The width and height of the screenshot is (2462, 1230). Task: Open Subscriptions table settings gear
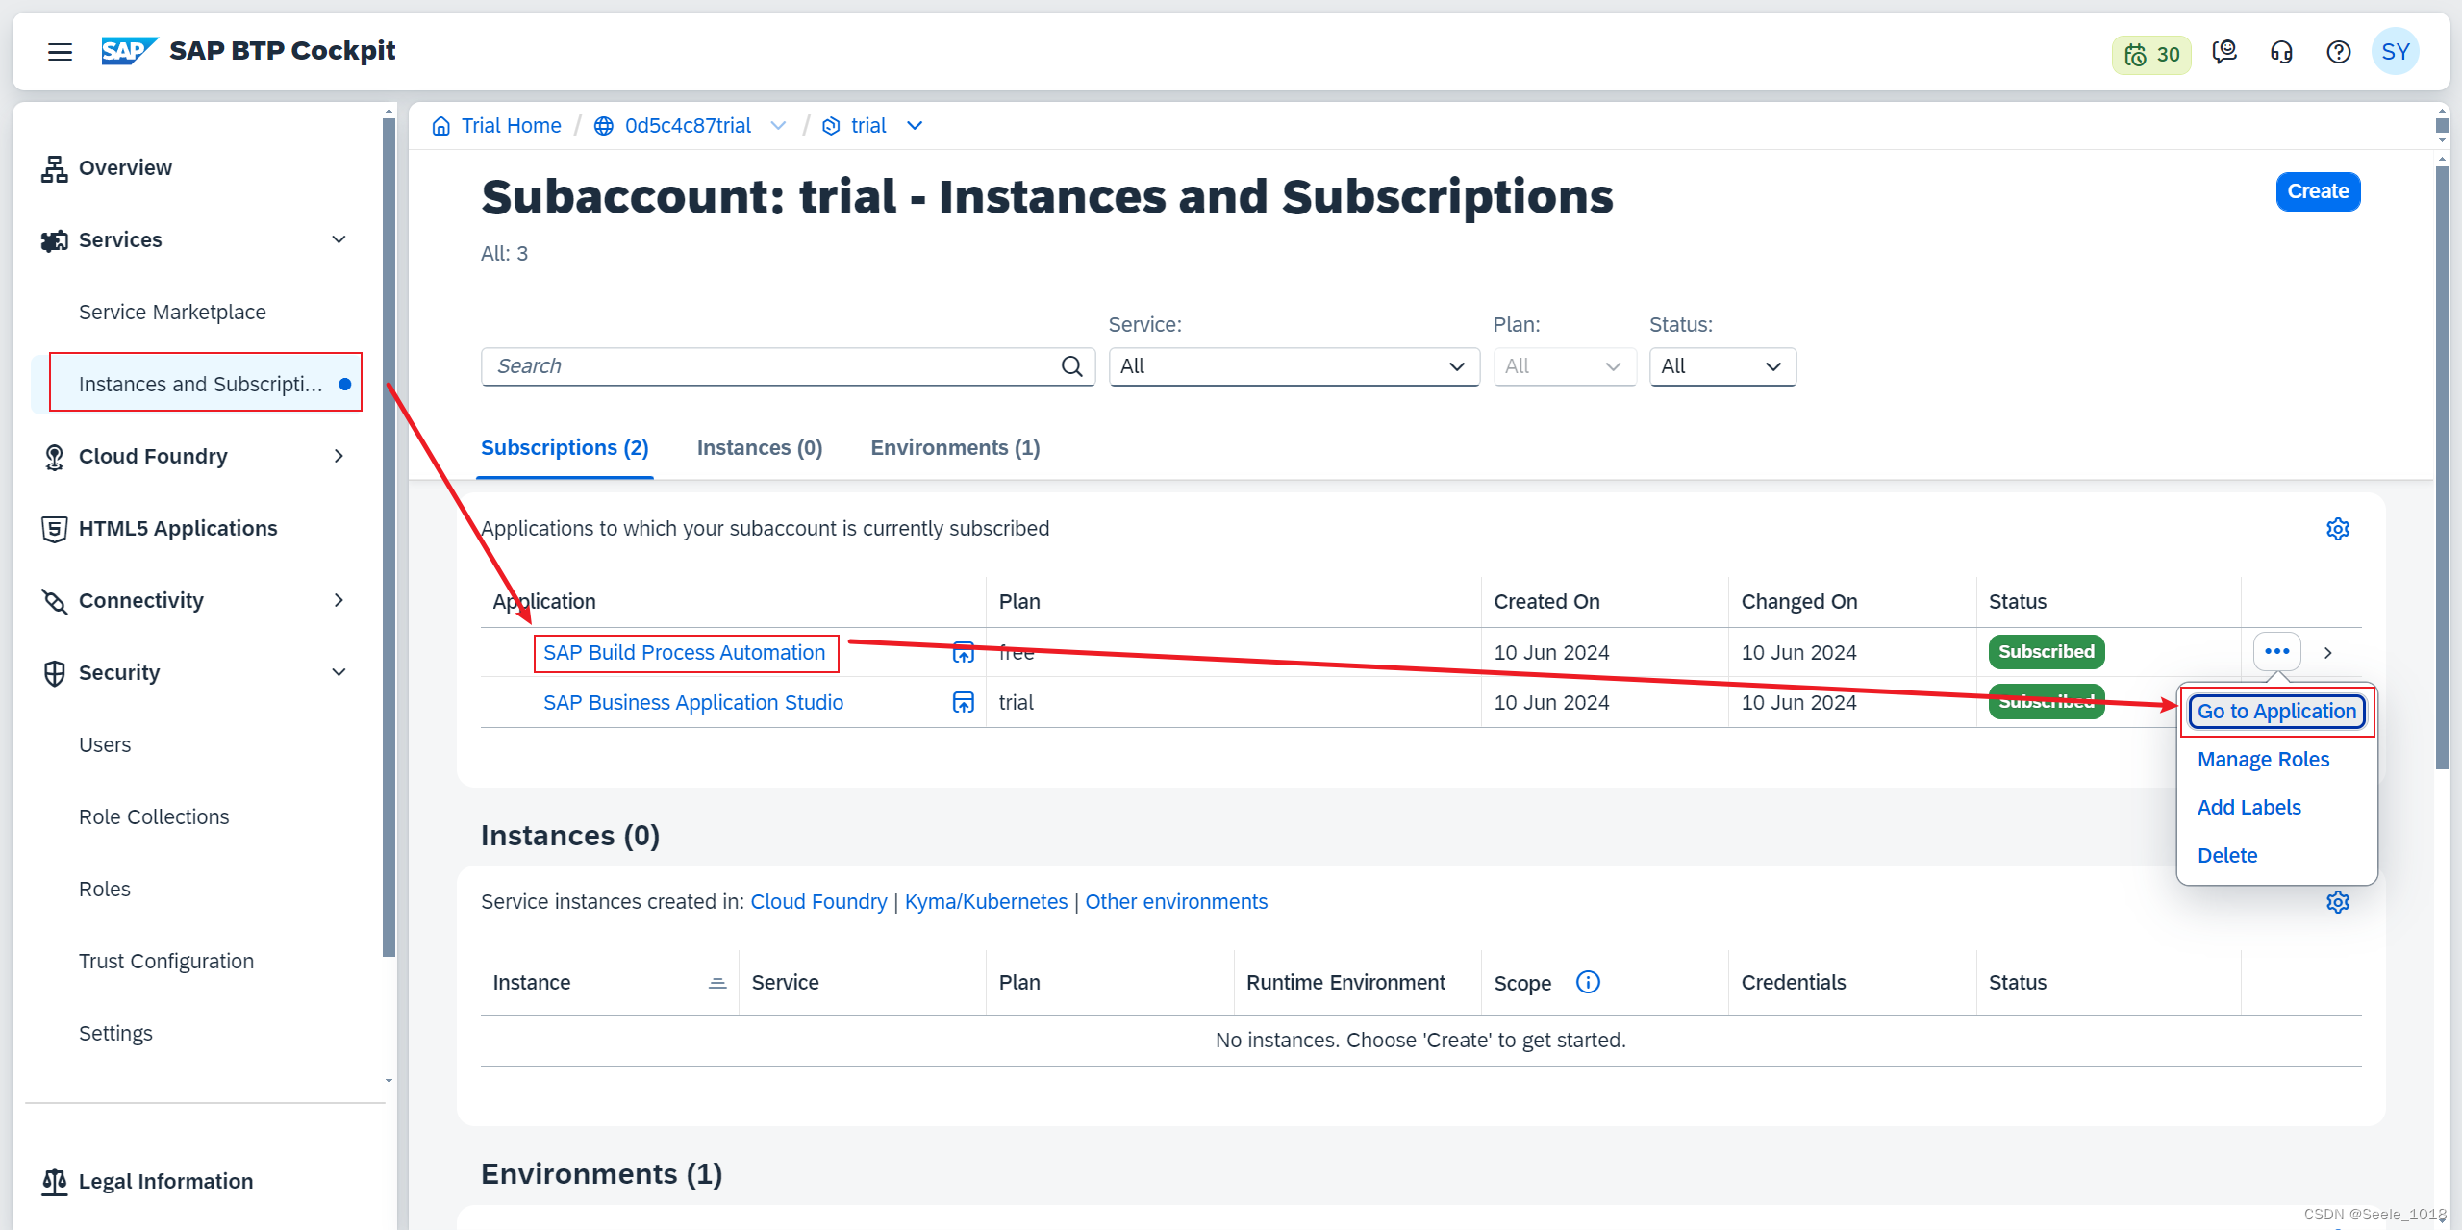tap(2338, 529)
